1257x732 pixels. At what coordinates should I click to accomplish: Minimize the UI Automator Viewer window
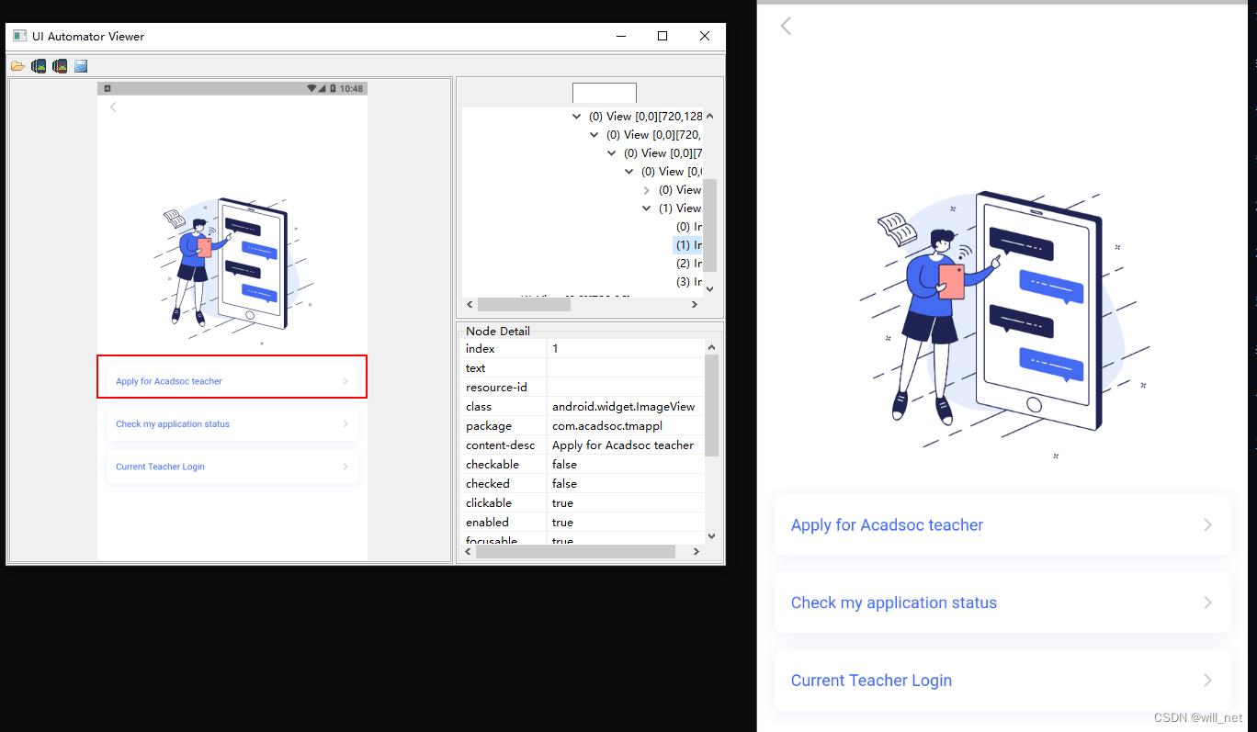click(x=622, y=36)
